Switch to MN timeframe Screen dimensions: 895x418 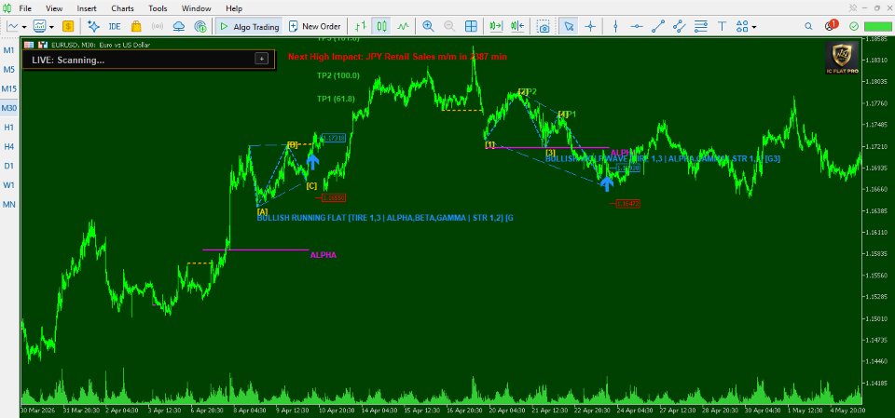point(9,204)
